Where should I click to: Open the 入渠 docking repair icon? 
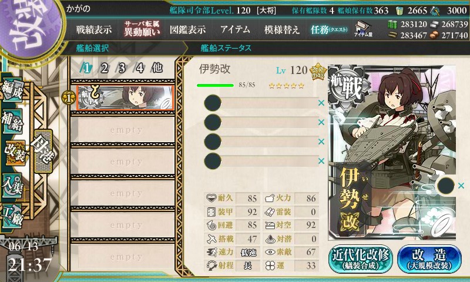click(12, 186)
